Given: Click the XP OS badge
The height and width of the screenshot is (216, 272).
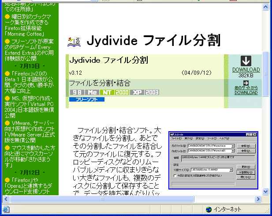Looking at the screenshot, I should coord(137,92).
